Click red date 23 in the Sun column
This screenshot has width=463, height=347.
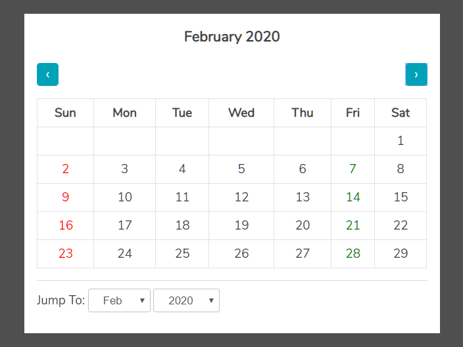coord(65,254)
